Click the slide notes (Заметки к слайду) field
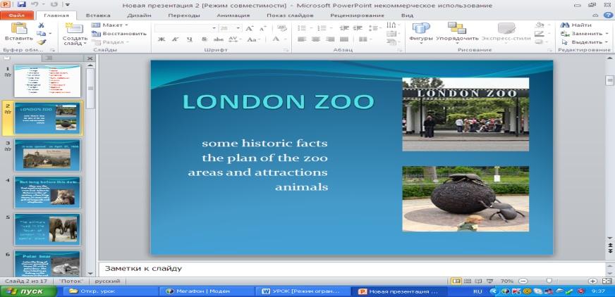 [x=351, y=268]
